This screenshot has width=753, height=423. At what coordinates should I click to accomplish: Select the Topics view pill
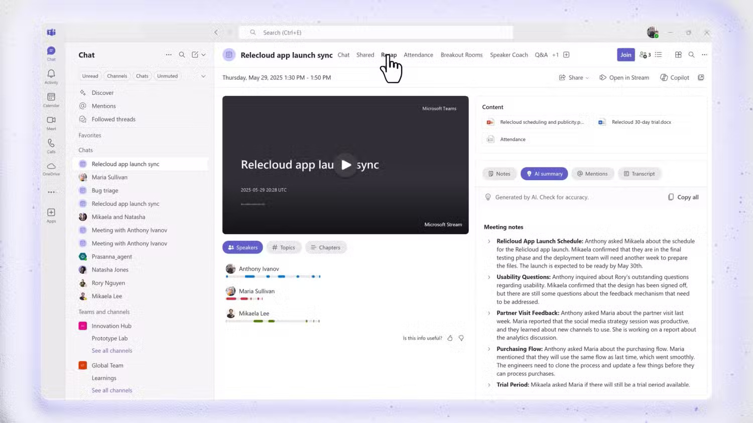(284, 248)
